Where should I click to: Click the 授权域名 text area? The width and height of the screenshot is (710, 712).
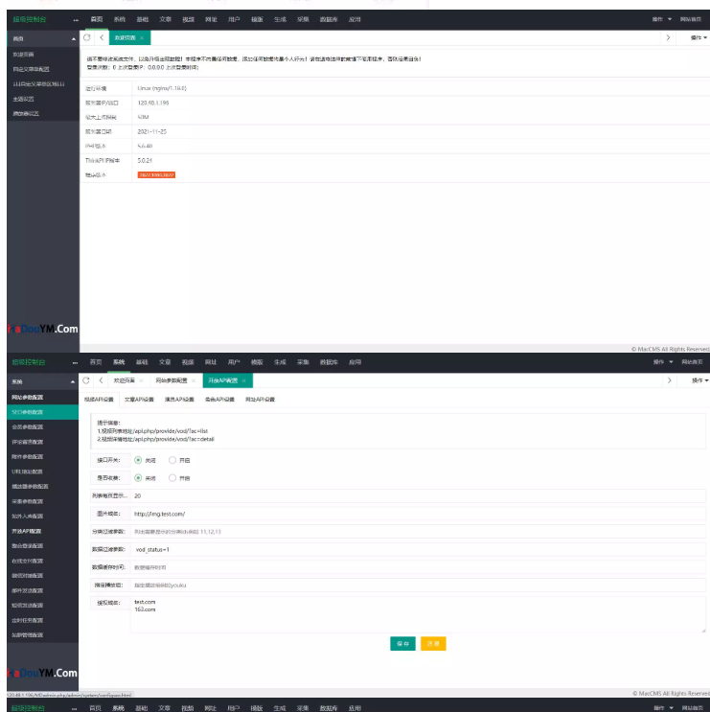coord(418,613)
